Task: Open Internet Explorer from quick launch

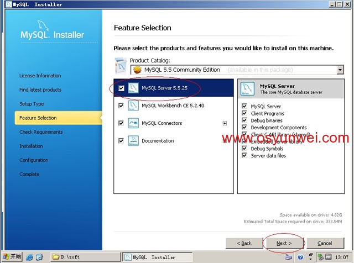Action: point(29,257)
